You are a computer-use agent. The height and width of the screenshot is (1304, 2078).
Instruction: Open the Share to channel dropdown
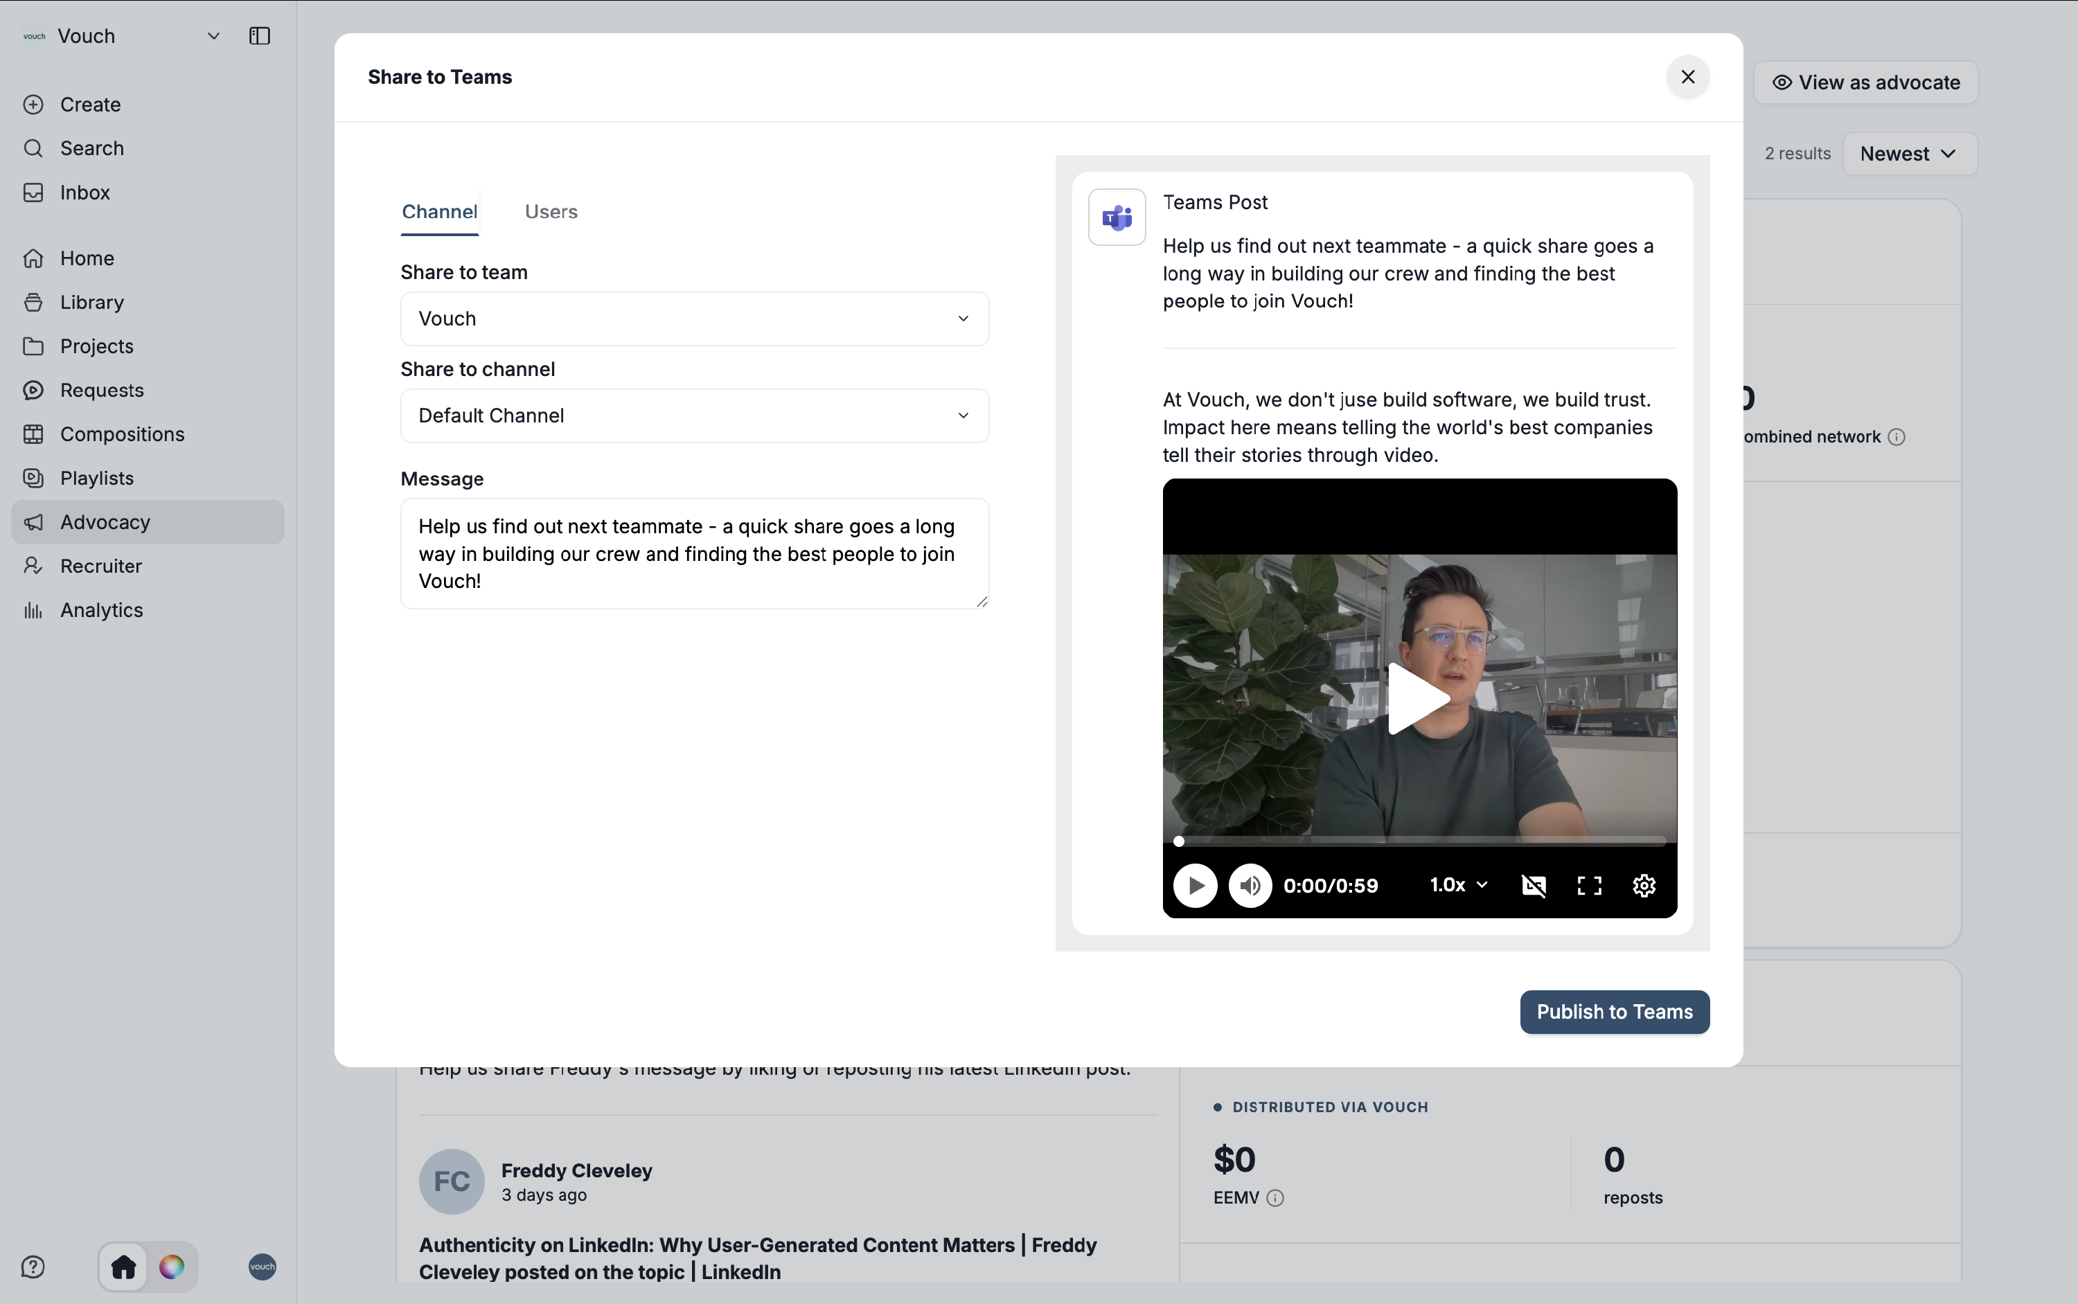pyautogui.click(x=694, y=416)
